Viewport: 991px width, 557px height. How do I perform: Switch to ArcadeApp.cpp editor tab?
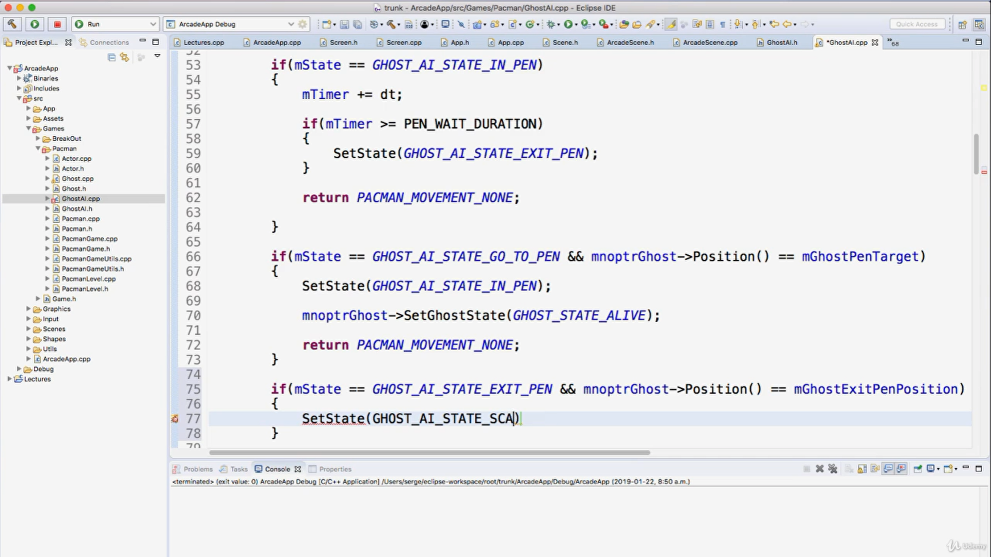(x=272, y=42)
